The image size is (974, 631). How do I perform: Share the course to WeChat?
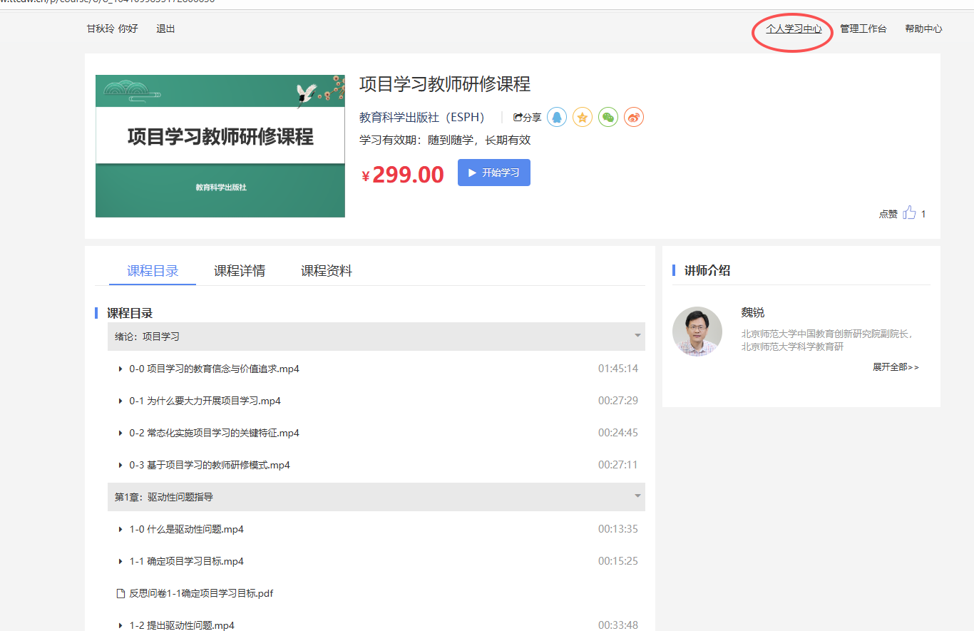tap(608, 117)
